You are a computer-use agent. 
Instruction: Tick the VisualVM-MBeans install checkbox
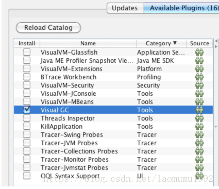(x=27, y=101)
